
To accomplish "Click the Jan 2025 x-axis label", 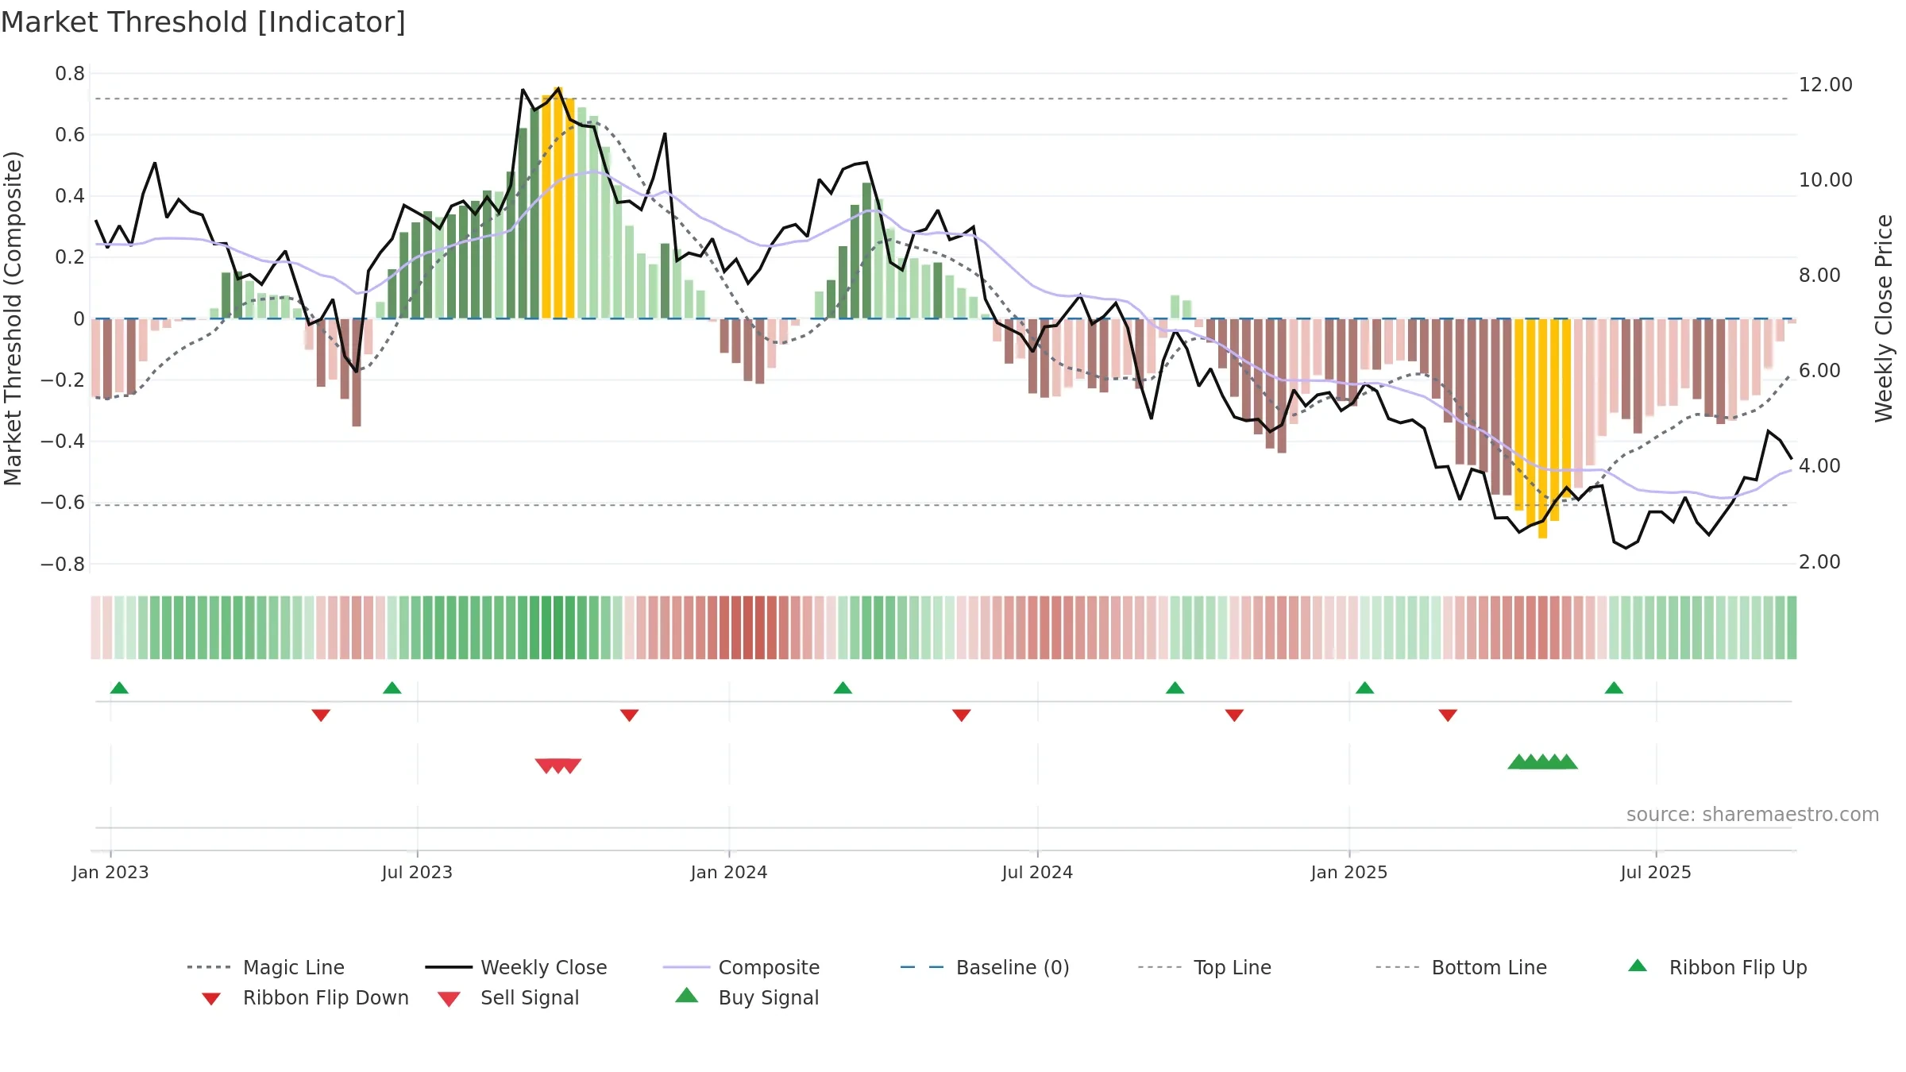I will (x=1349, y=872).
